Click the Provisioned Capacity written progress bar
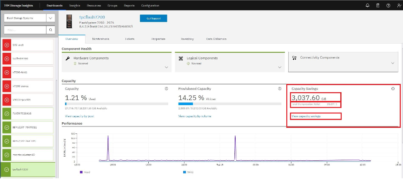The height and width of the screenshot is (189, 403). pos(228,104)
